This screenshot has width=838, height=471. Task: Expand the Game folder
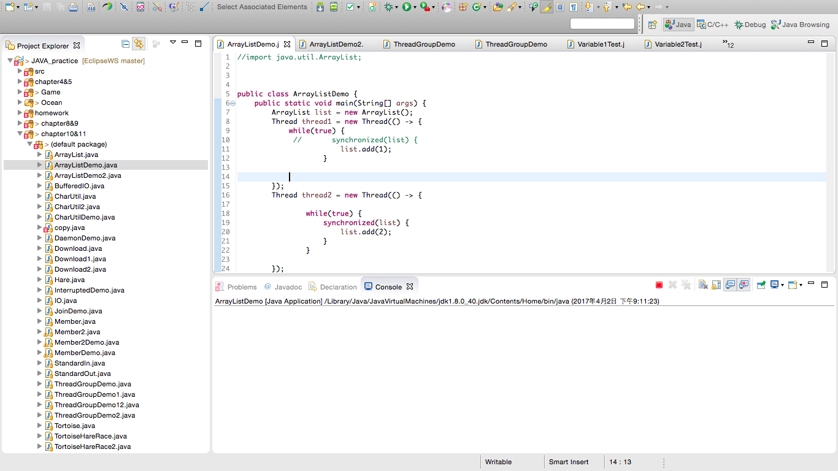coord(20,92)
